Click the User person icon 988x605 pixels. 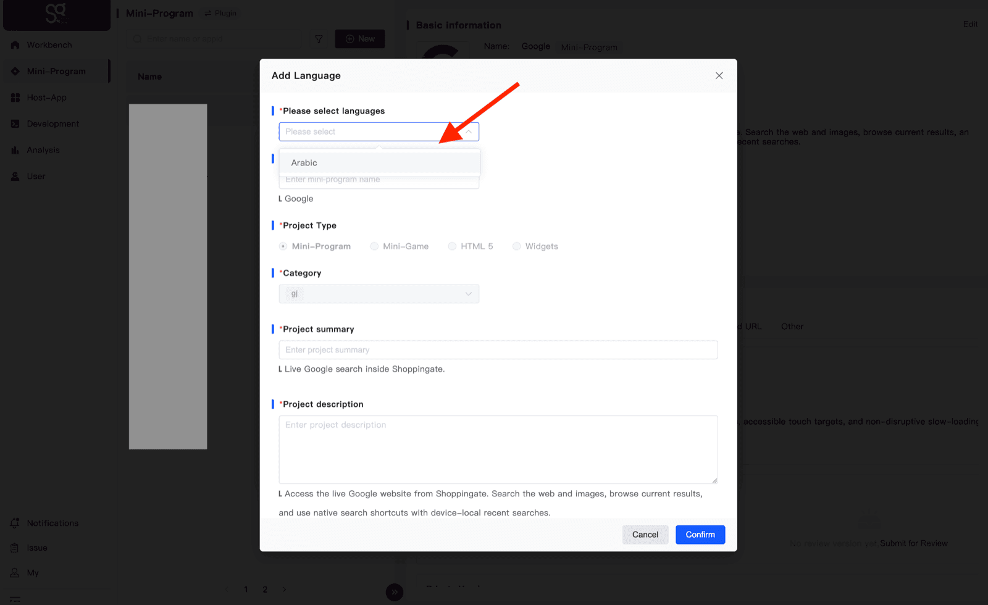click(15, 176)
